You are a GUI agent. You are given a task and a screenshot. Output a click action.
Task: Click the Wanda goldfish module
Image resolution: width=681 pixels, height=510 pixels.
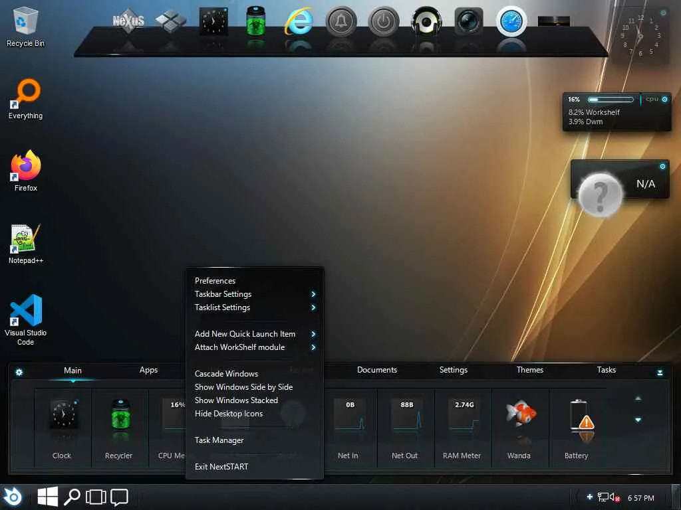[x=520, y=428]
